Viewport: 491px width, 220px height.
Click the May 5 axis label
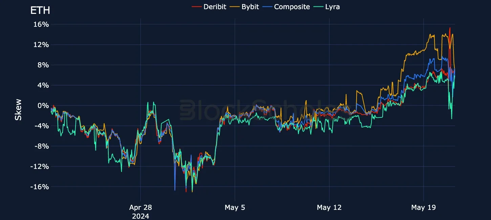pos(235,207)
